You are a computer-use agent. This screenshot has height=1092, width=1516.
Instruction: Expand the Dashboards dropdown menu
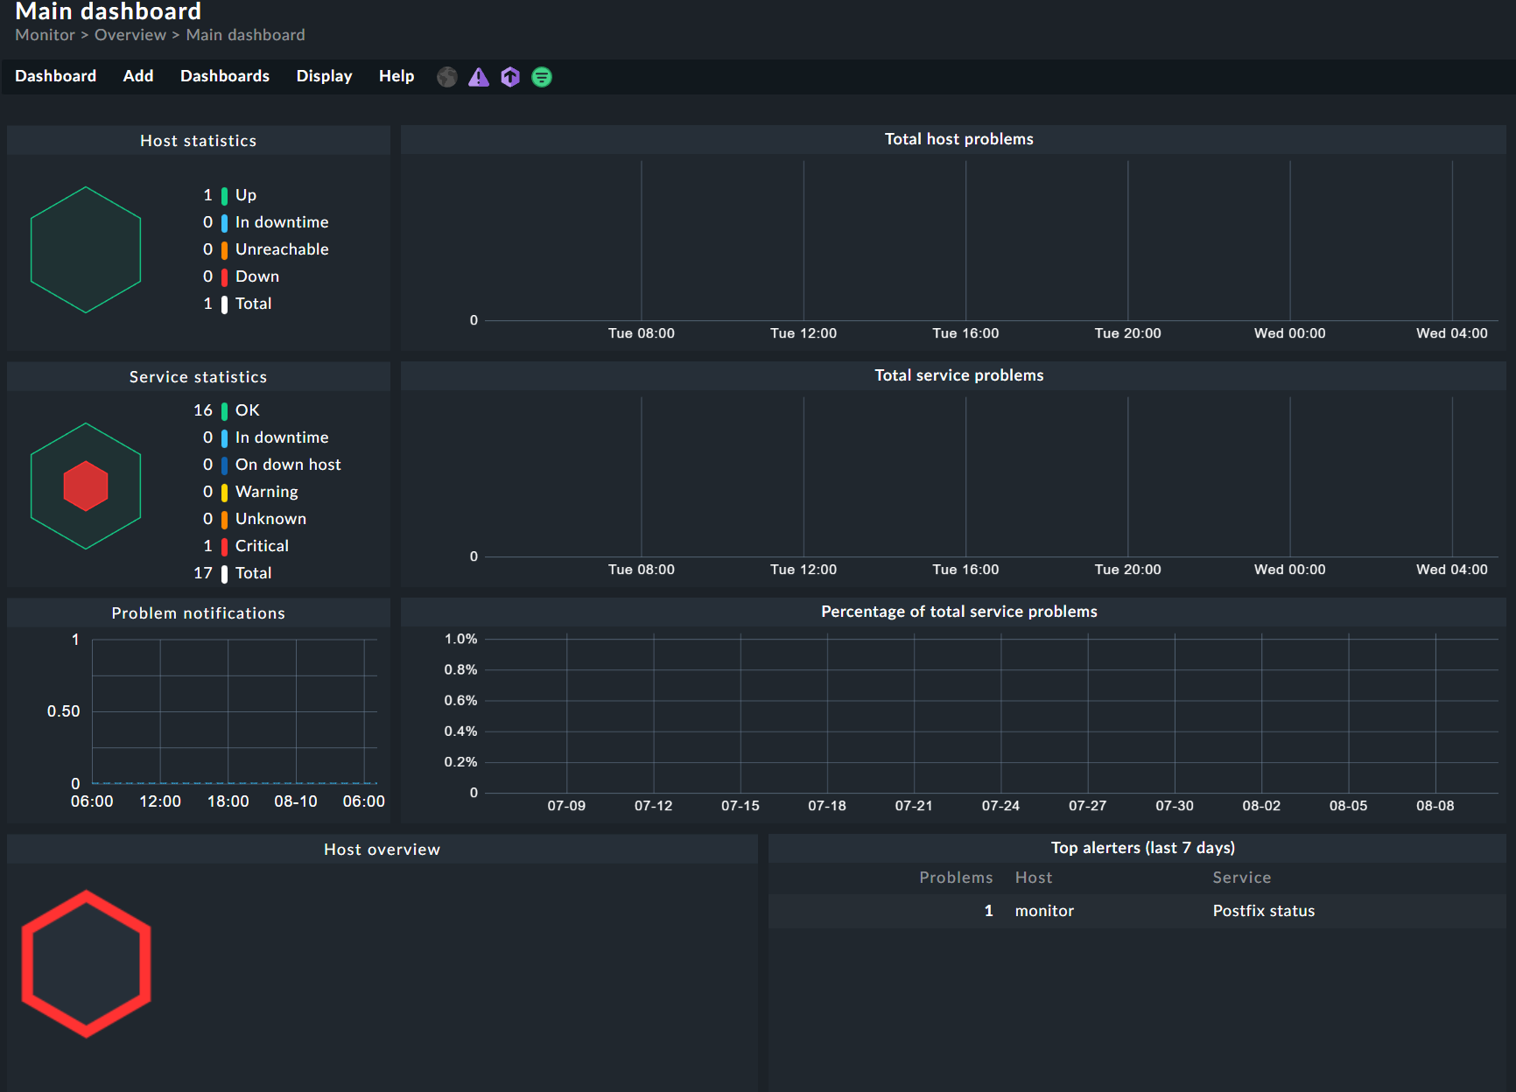pyautogui.click(x=225, y=76)
